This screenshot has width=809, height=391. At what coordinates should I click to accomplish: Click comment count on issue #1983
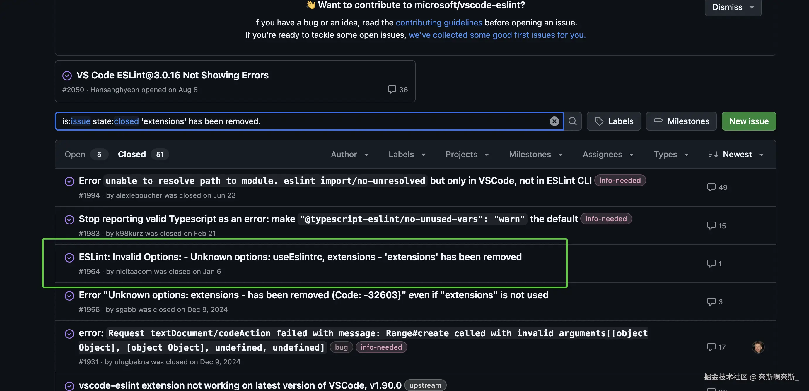[x=722, y=226]
